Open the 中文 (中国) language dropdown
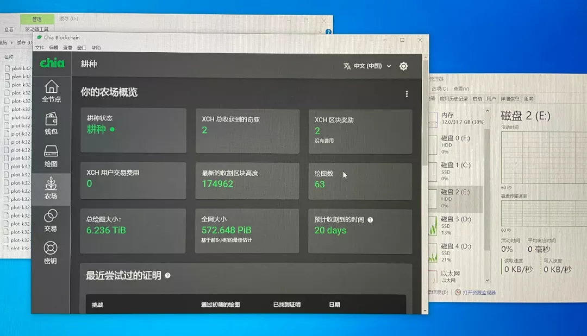Image resolution: width=587 pixels, height=336 pixels. tap(367, 66)
